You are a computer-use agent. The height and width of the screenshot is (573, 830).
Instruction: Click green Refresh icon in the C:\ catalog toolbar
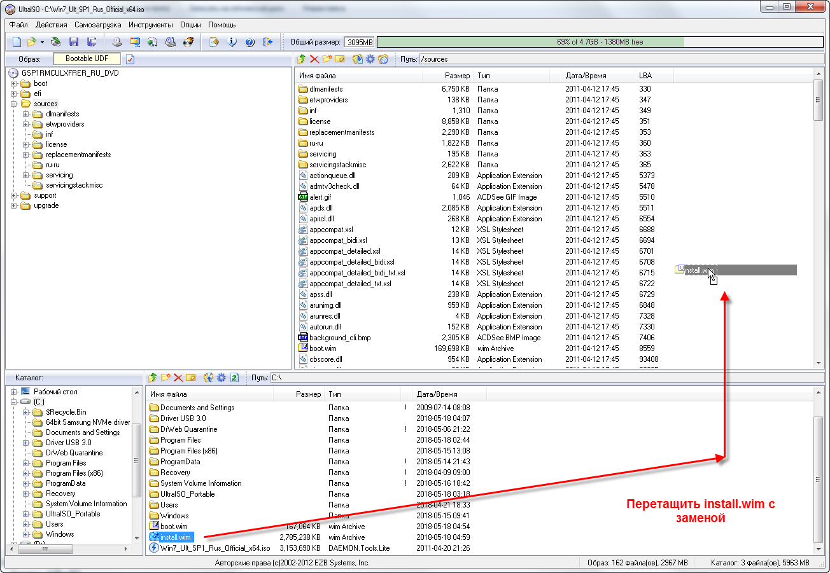tap(234, 378)
